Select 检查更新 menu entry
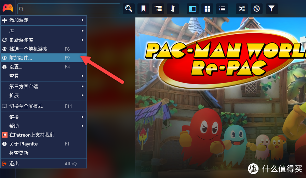Viewport: 306px width, 178px height. (44, 153)
